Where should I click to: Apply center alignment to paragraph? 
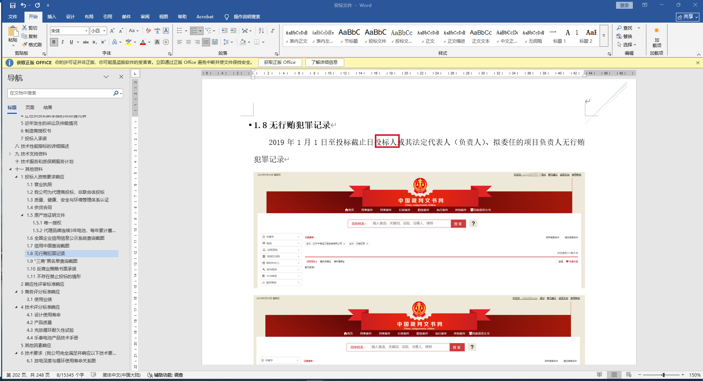click(x=189, y=42)
